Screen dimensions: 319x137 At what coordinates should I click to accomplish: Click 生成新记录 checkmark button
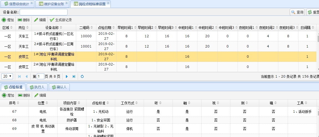61,20
